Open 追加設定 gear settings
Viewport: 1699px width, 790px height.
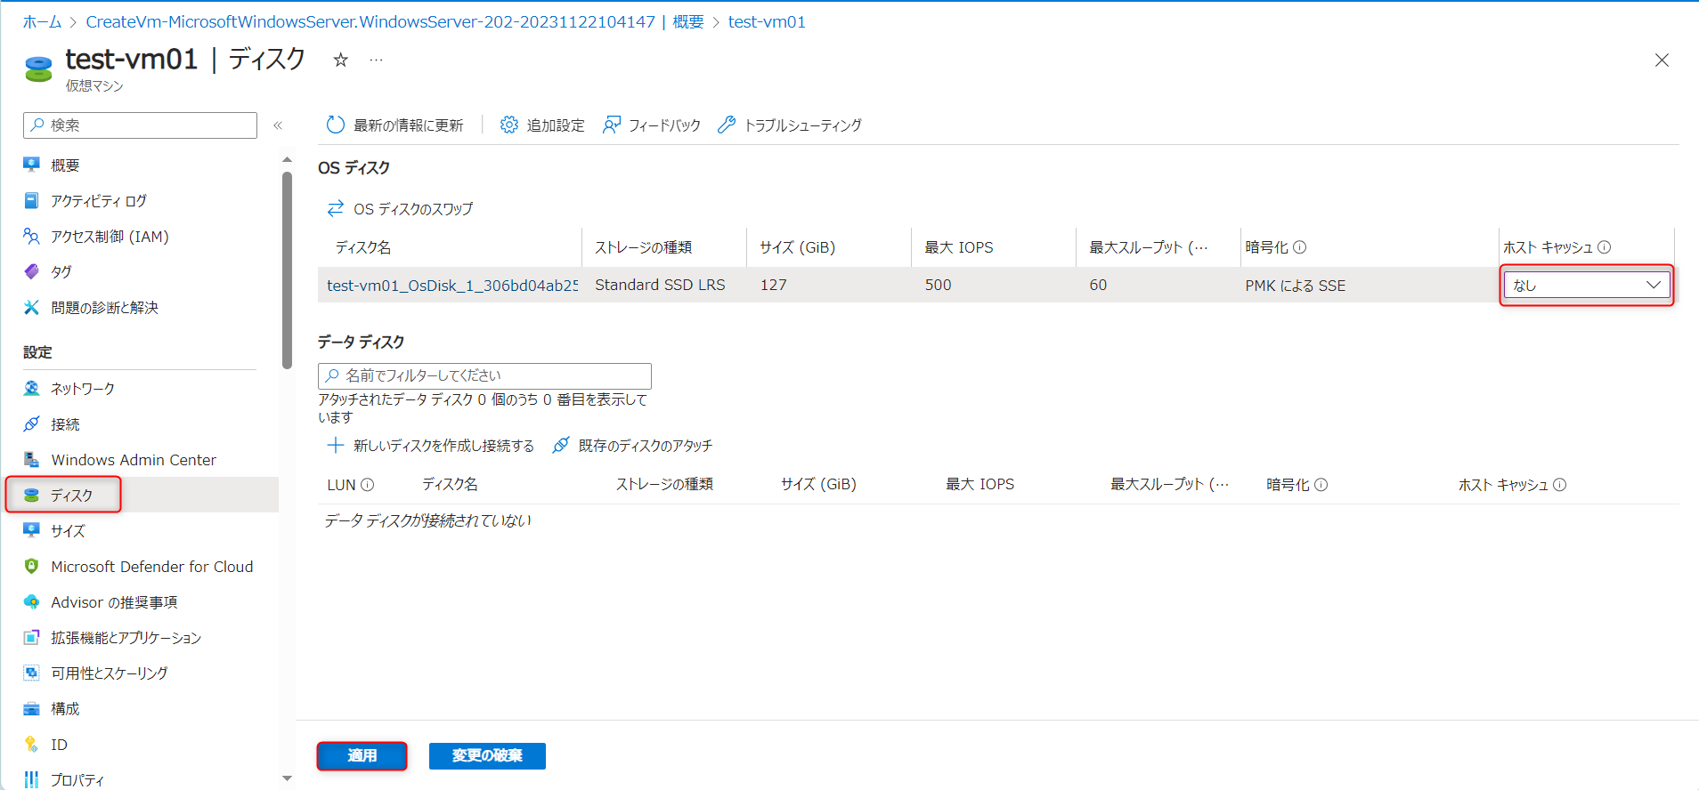pyautogui.click(x=508, y=125)
